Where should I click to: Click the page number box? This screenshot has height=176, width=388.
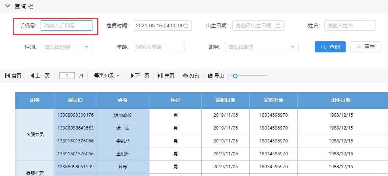click(67, 76)
